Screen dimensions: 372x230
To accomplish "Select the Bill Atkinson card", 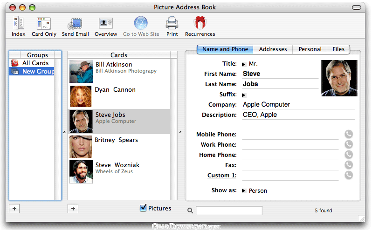I will tap(119, 71).
